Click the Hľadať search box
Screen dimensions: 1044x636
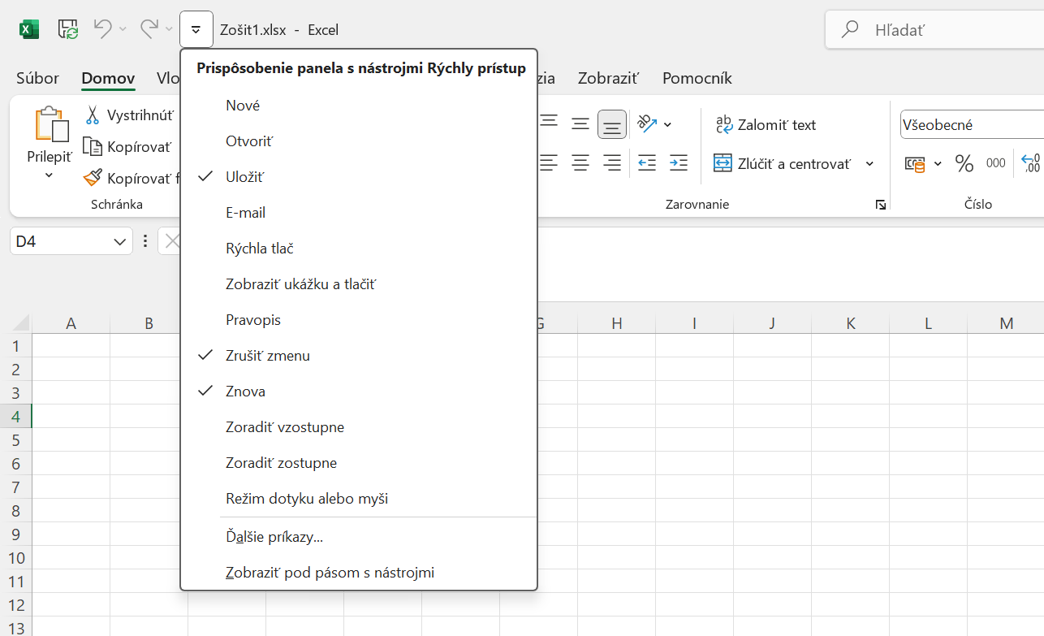(x=934, y=30)
